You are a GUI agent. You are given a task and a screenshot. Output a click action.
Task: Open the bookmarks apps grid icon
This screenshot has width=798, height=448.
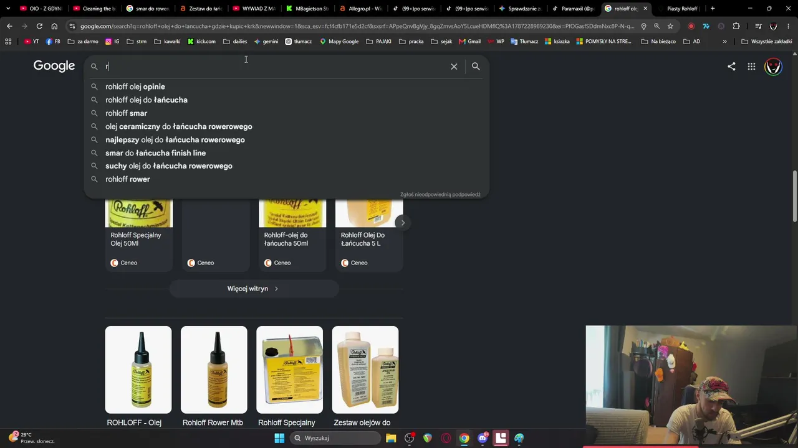(8, 41)
